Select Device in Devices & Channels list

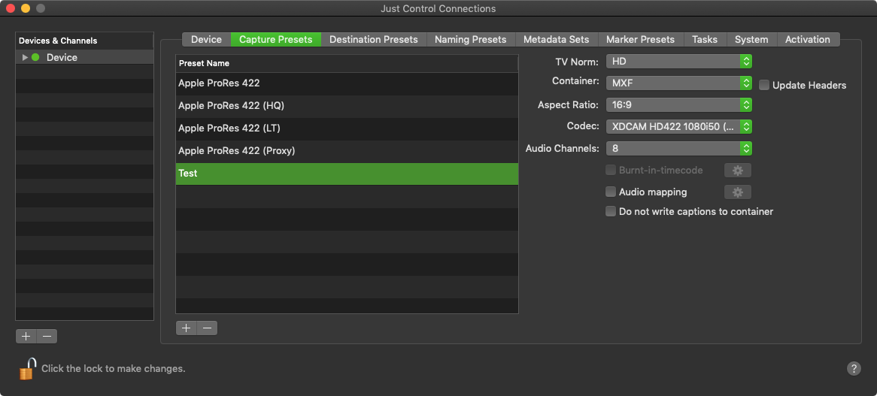click(x=84, y=58)
